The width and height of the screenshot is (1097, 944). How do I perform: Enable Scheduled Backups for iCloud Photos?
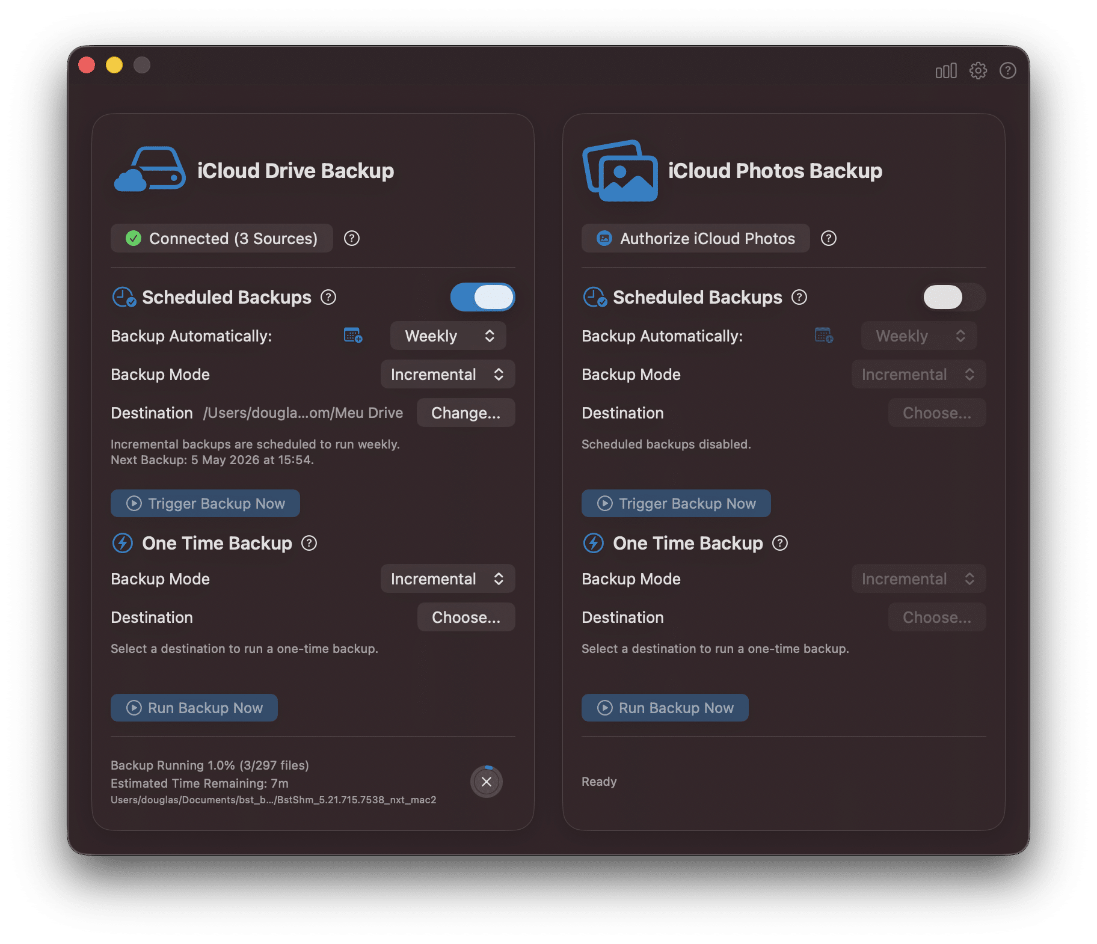click(x=953, y=297)
